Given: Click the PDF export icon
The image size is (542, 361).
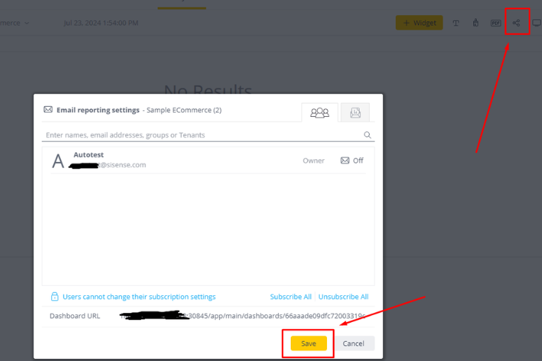Looking at the screenshot, I should (x=496, y=23).
